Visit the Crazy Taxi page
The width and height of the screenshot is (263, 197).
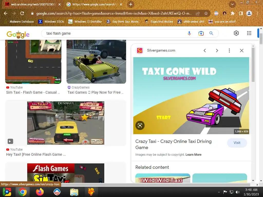tap(237, 143)
